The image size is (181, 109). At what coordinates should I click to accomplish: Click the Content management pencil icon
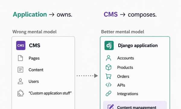click(111, 107)
